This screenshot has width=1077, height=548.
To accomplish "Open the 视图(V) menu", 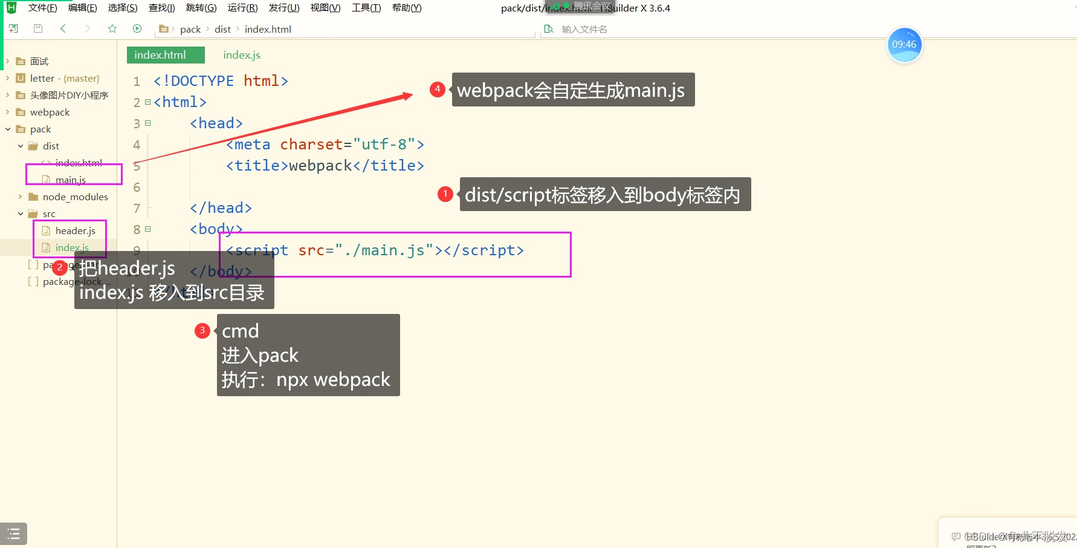I will tap(325, 8).
